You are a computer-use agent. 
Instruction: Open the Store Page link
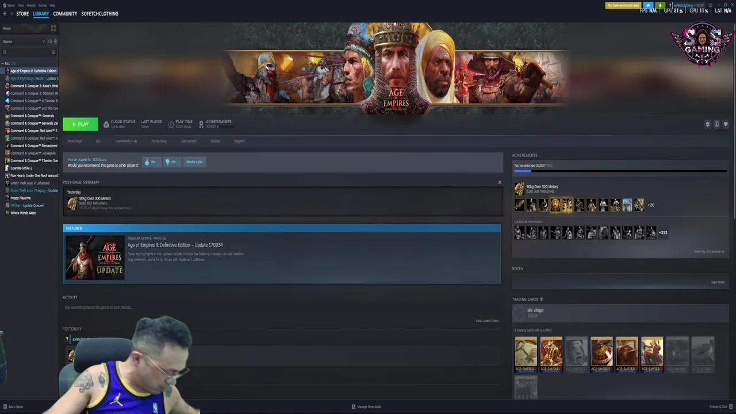[74, 141]
